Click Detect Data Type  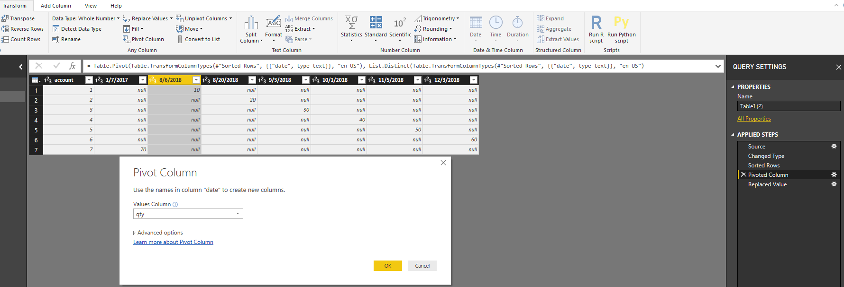pyautogui.click(x=77, y=29)
